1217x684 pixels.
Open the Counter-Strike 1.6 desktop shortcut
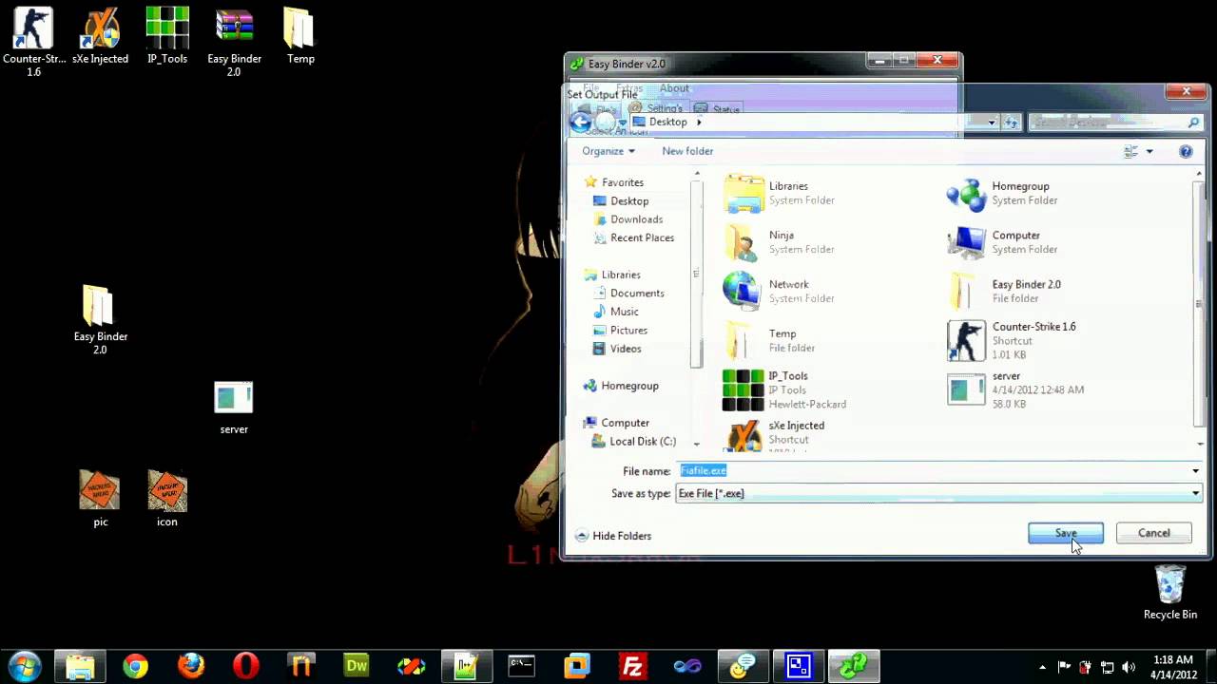(33, 43)
